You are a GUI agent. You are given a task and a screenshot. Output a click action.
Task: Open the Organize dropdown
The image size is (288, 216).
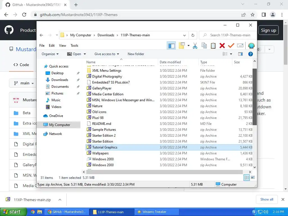click(x=50, y=54)
